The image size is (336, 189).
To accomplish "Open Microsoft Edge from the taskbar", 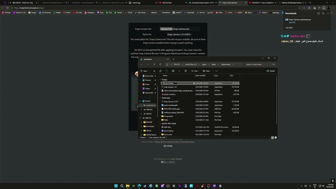I will coord(139,186).
